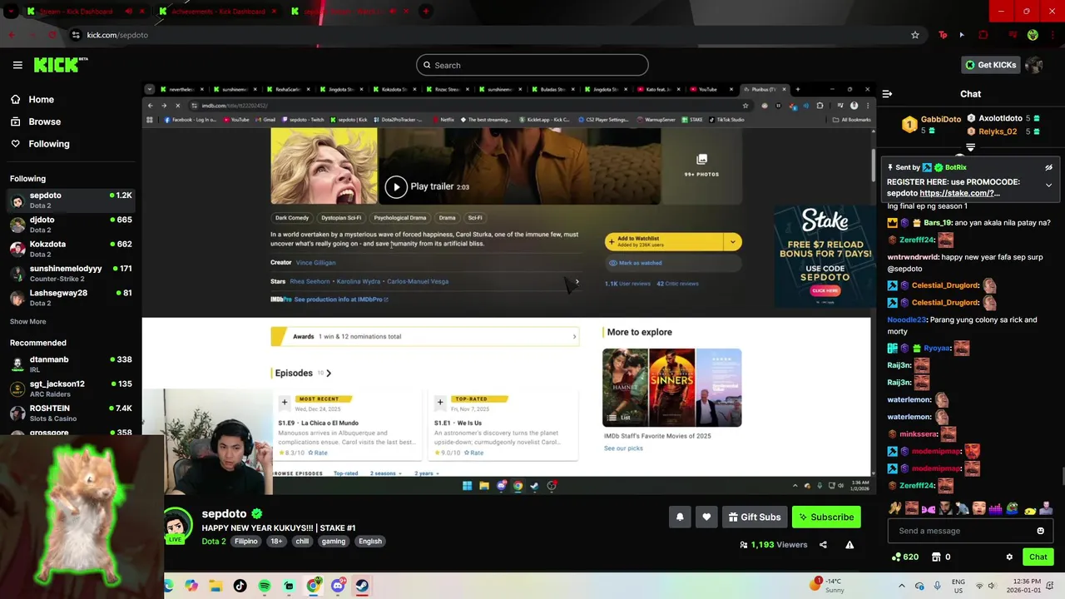Image resolution: width=1065 pixels, height=599 pixels.
Task: Open recommended channel sgt_jackson12
Action: click(71, 389)
